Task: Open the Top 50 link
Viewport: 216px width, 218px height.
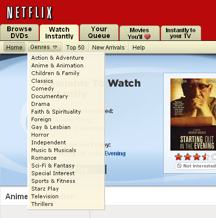Action: 75,48
